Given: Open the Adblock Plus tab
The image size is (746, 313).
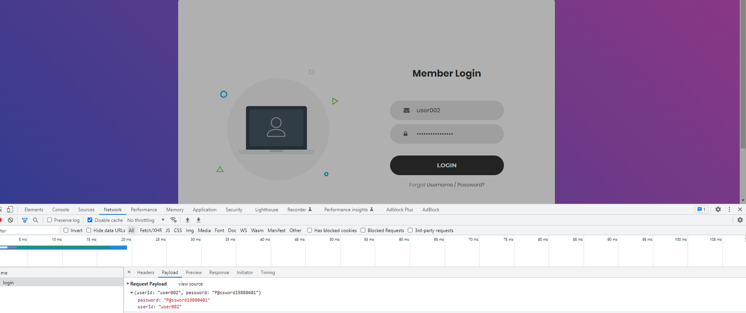Looking at the screenshot, I should pyautogui.click(x=400, y=209).
